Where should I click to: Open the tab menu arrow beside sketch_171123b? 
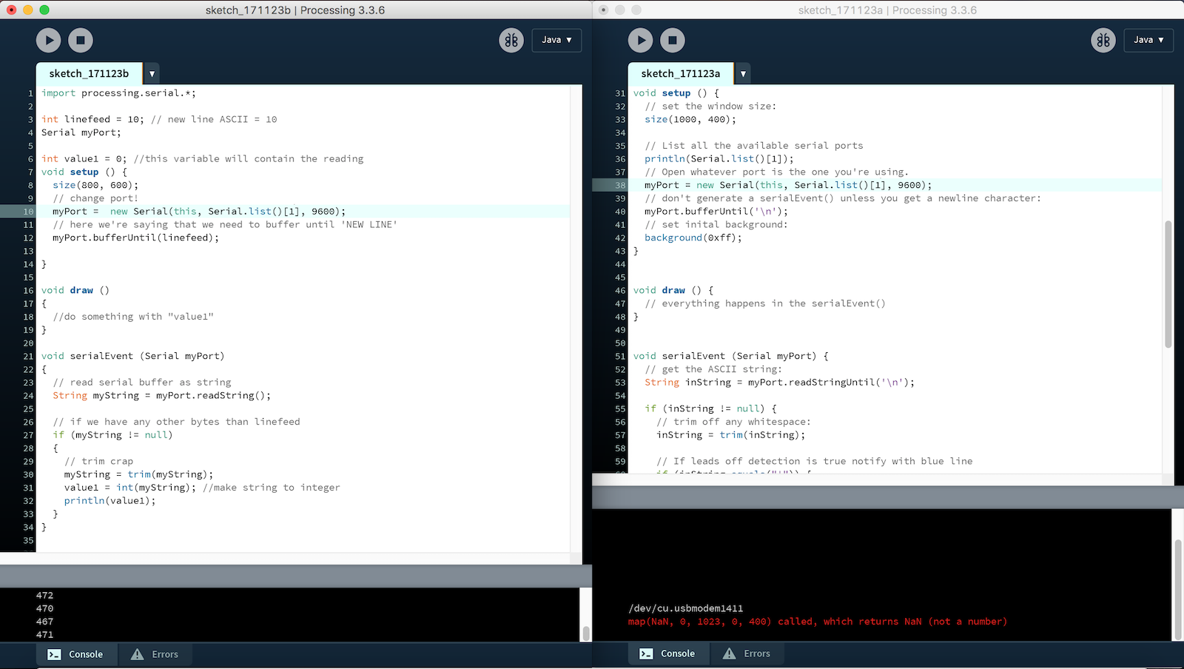[152, 73]
